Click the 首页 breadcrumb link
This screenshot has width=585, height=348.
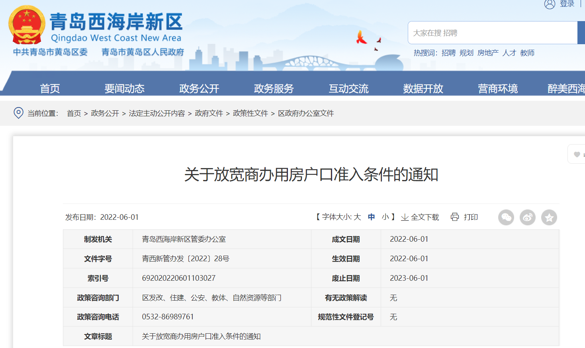point(74,113)
